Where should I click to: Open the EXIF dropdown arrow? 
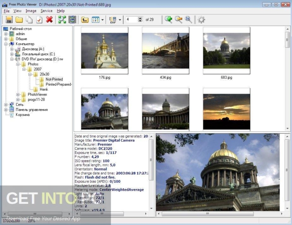click(x=120, y=20)
